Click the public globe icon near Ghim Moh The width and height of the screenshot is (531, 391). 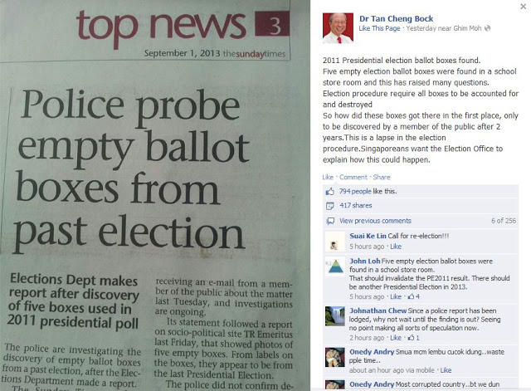click(x=487, y=28)
